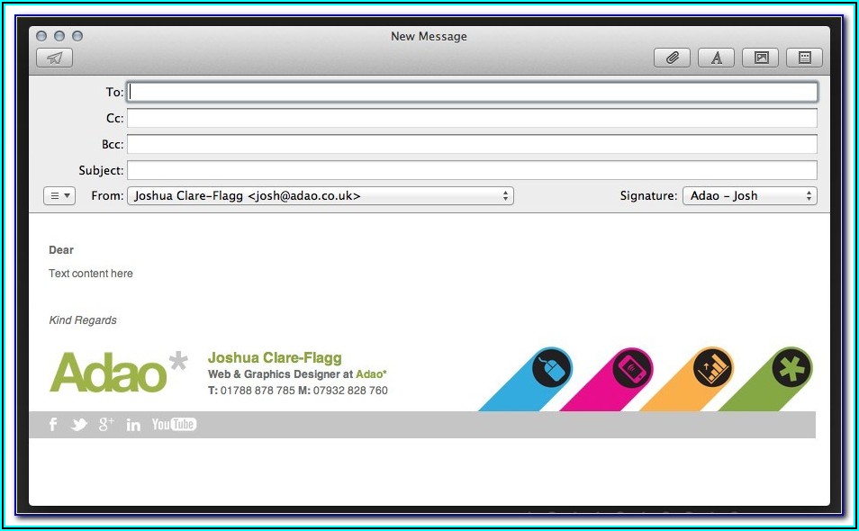The width and height of the screenshot is (859, 531).
Task: Click the blue mouse icon badge
Action: 551,367
